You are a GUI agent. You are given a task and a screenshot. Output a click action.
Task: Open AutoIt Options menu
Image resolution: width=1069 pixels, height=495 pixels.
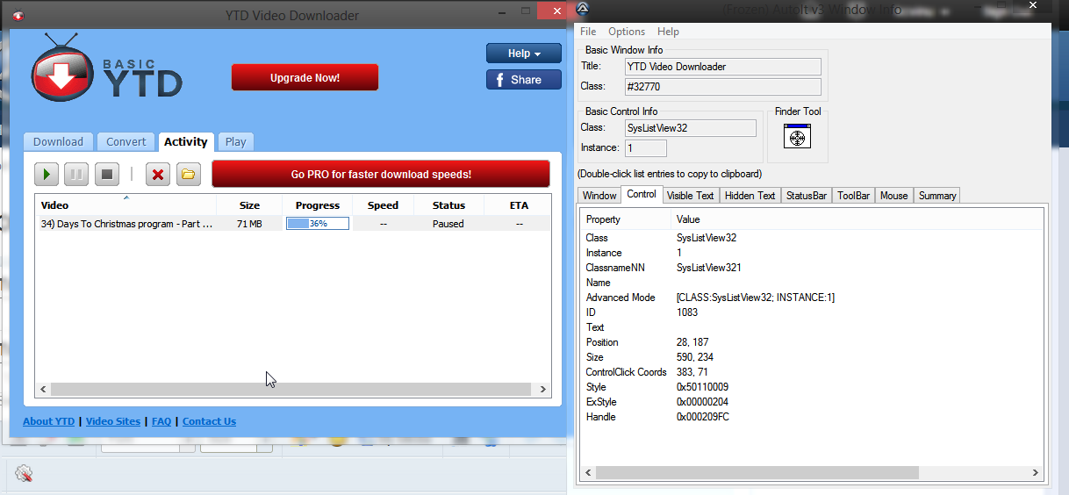[x=627, y=32]
